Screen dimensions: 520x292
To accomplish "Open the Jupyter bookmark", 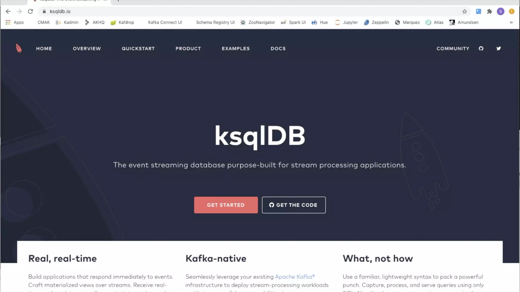I will click(347, 22).
